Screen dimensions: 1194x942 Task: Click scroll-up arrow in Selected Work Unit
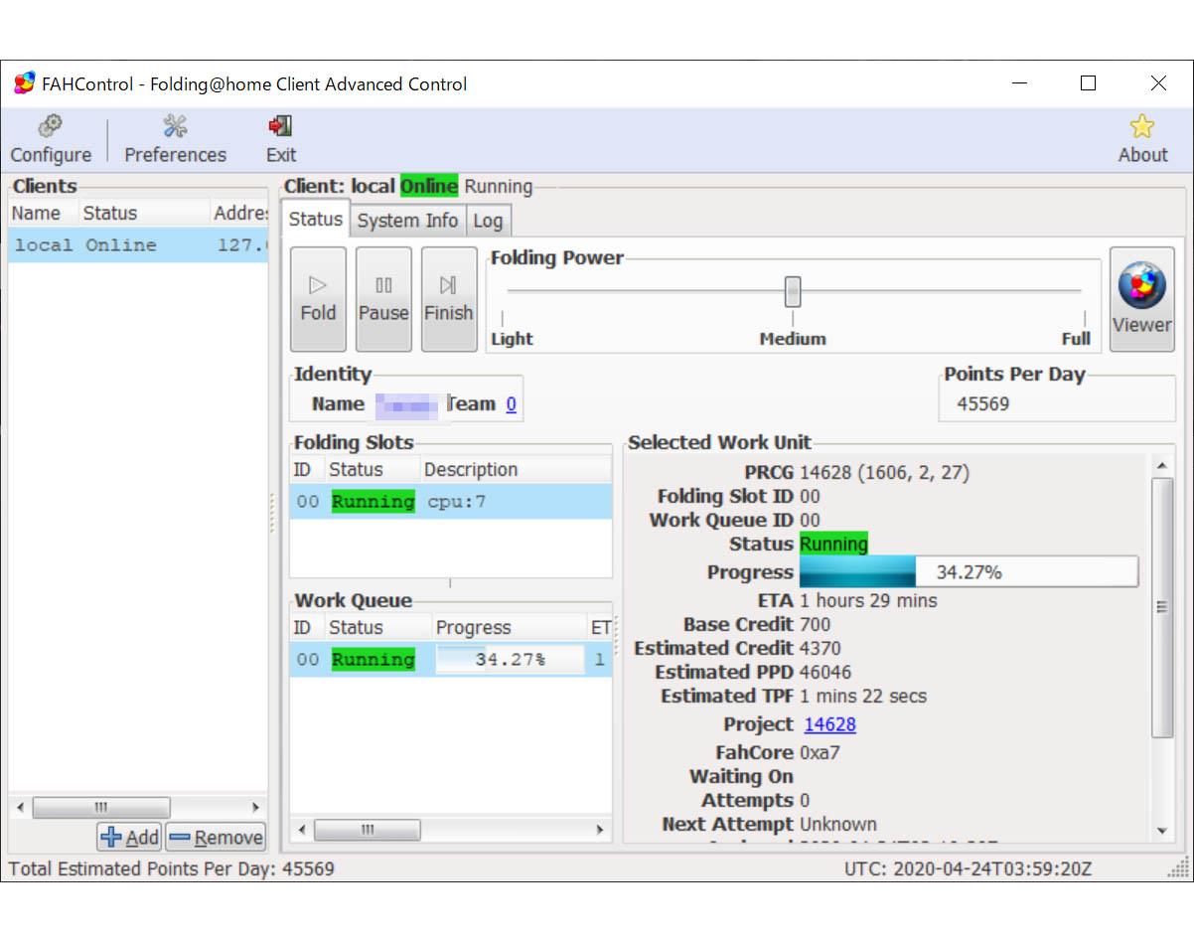click(1162, 465)
